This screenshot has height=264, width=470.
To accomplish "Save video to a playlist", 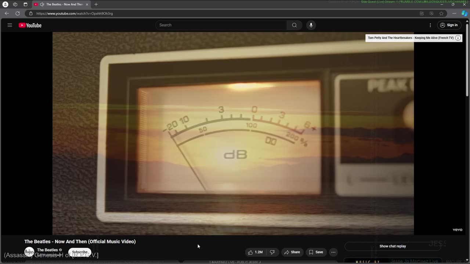I will tap(316, 252).
